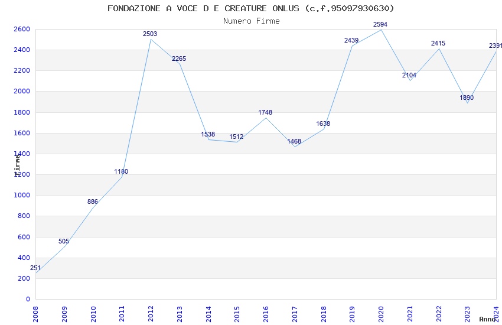Click the 2023 x-axis year label
The image size is (502, 325).
(467, 314)
